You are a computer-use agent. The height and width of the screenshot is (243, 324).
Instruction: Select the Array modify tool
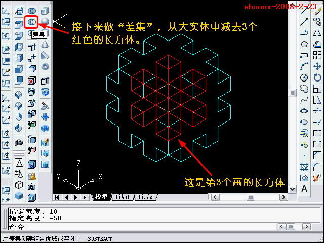coord(317,55)
